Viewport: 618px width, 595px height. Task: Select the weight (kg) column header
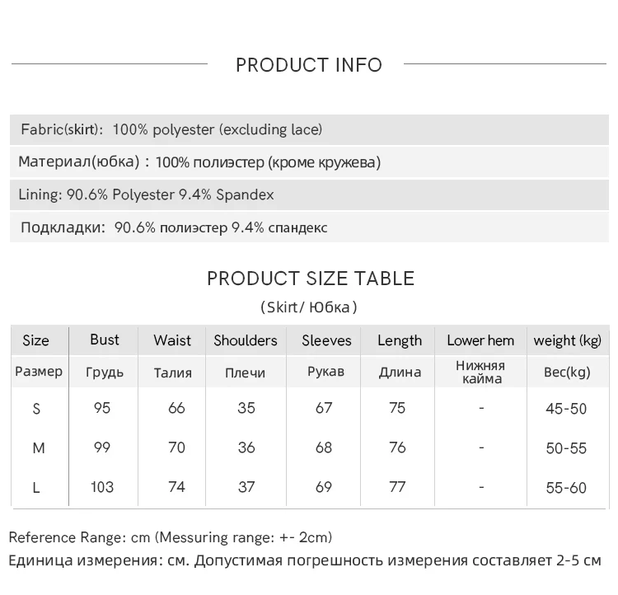pos(567,340)
